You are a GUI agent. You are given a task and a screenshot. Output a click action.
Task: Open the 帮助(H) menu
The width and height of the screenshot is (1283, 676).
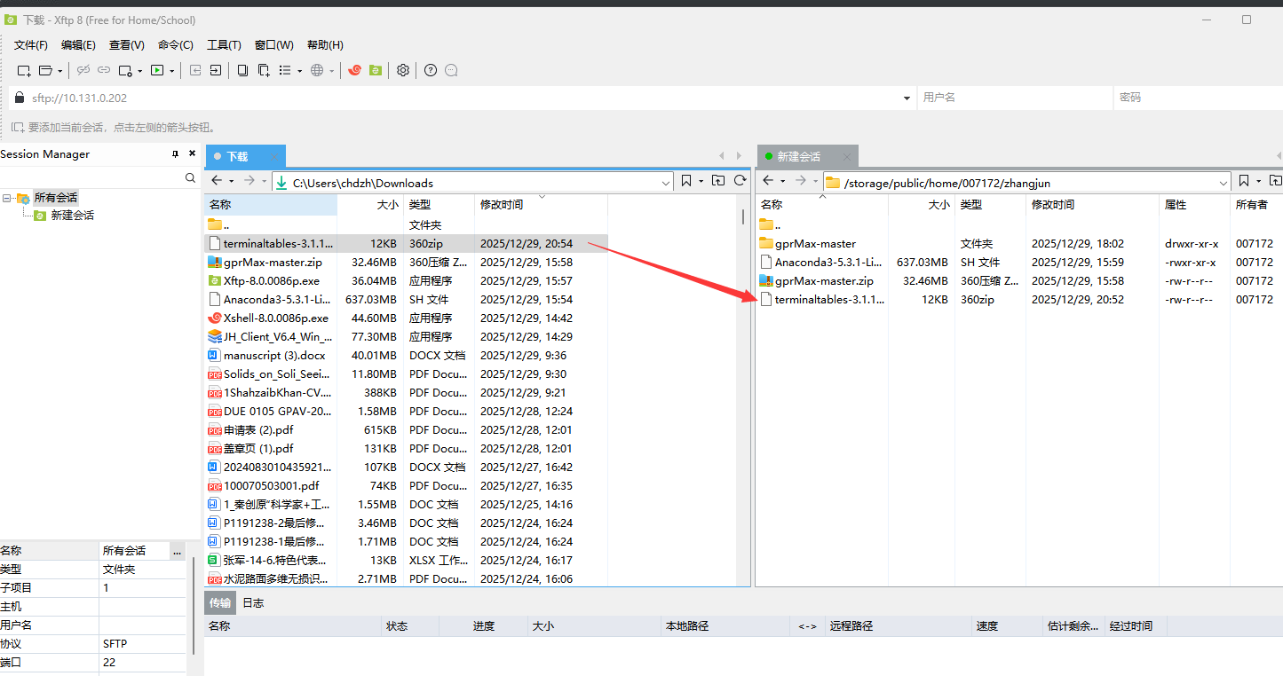[325, 45]
